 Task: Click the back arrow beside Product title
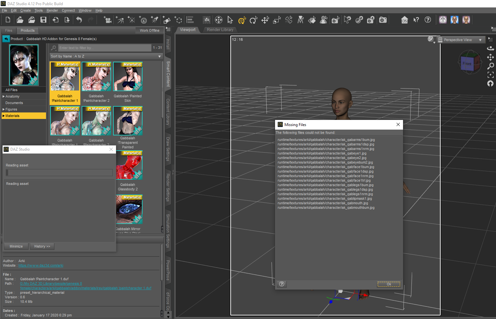pyautogui.click(x=6, y=39)
